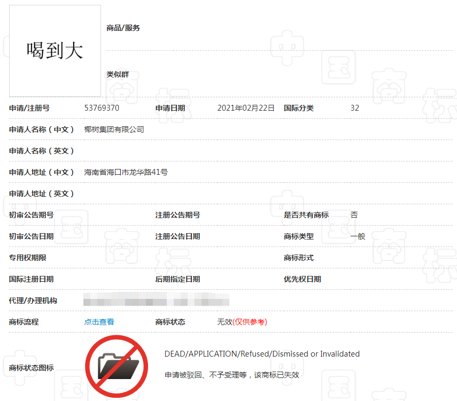Select applicant name 椰树集团有限公司
Image resolution: width=457 pixels, height=401 pixels.
point(114,129)
